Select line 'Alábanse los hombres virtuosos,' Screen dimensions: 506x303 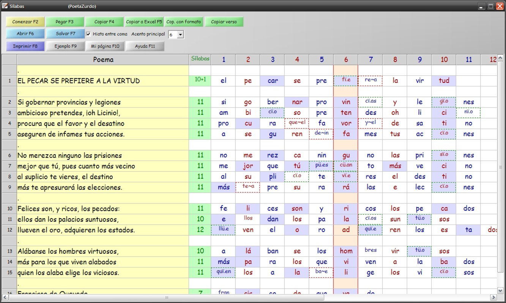(x=103, y=251)
